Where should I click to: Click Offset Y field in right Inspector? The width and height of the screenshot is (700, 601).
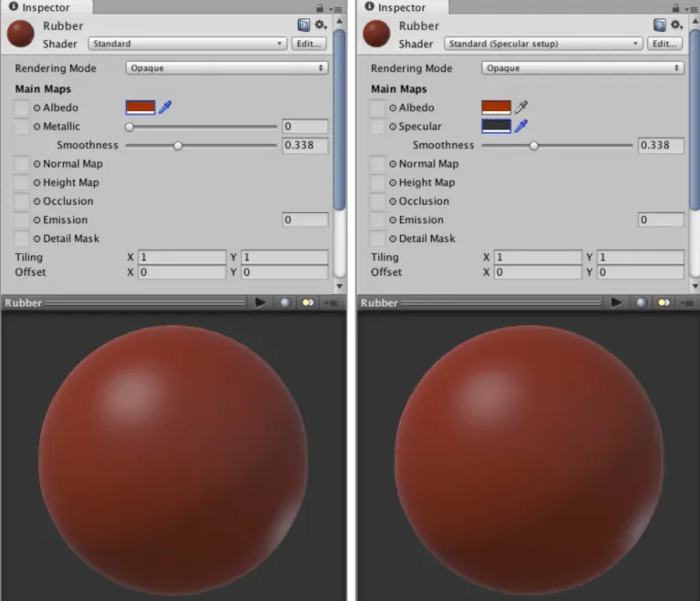pyautogui.click(x=640, y=272)
